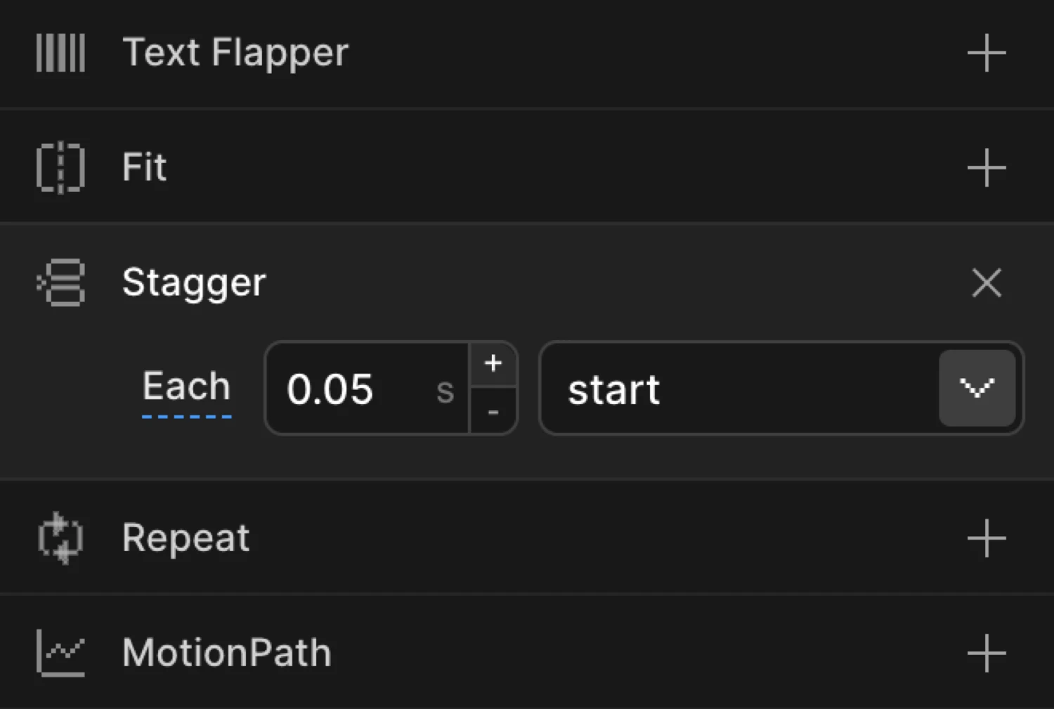Image resolution: width=1054 pixels, height=709 pixels.
Task: Toggle the Each stagger mode option
Action: pos(186,387)
